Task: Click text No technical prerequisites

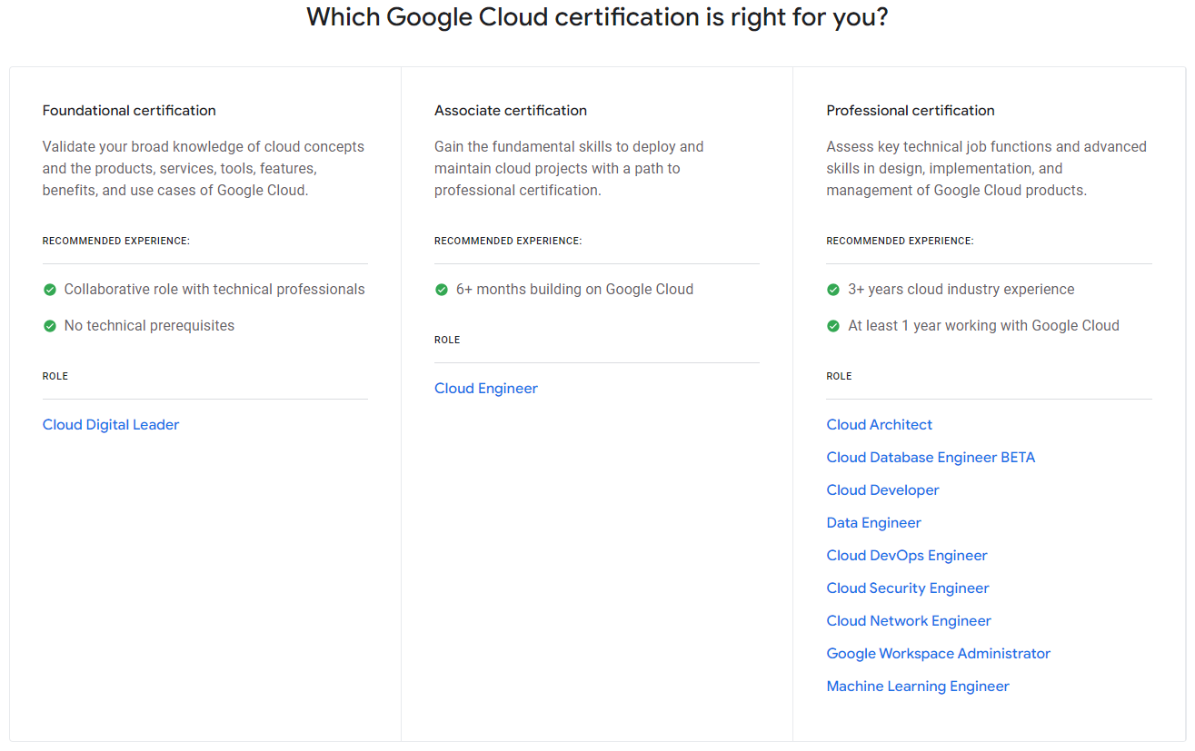Action: tap(149, 325)
